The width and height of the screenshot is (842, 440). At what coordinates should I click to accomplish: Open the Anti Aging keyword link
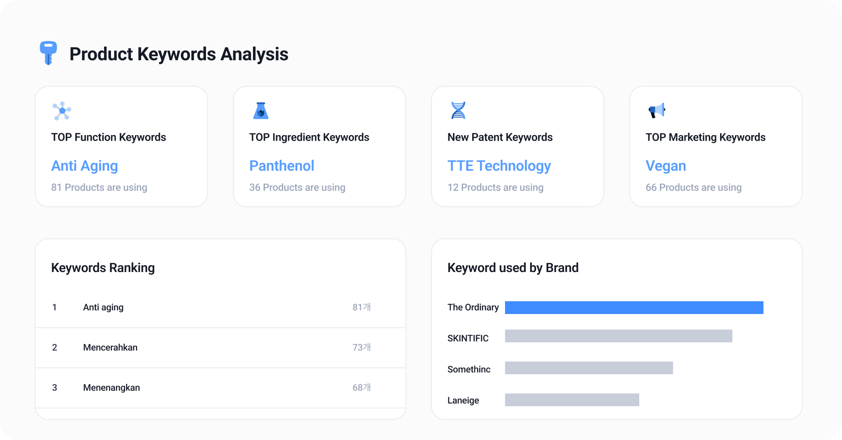[84, 166]
